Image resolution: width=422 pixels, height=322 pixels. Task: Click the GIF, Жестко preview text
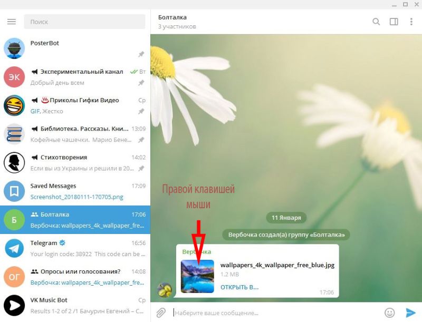(46, 111)
